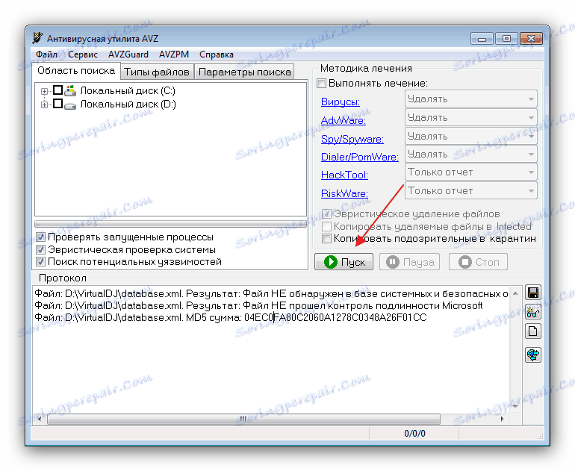575x471 pixels.
Task: Toggle Поиск потенциальных уязвимостей checkbox
Action: (x=41, y=262)
